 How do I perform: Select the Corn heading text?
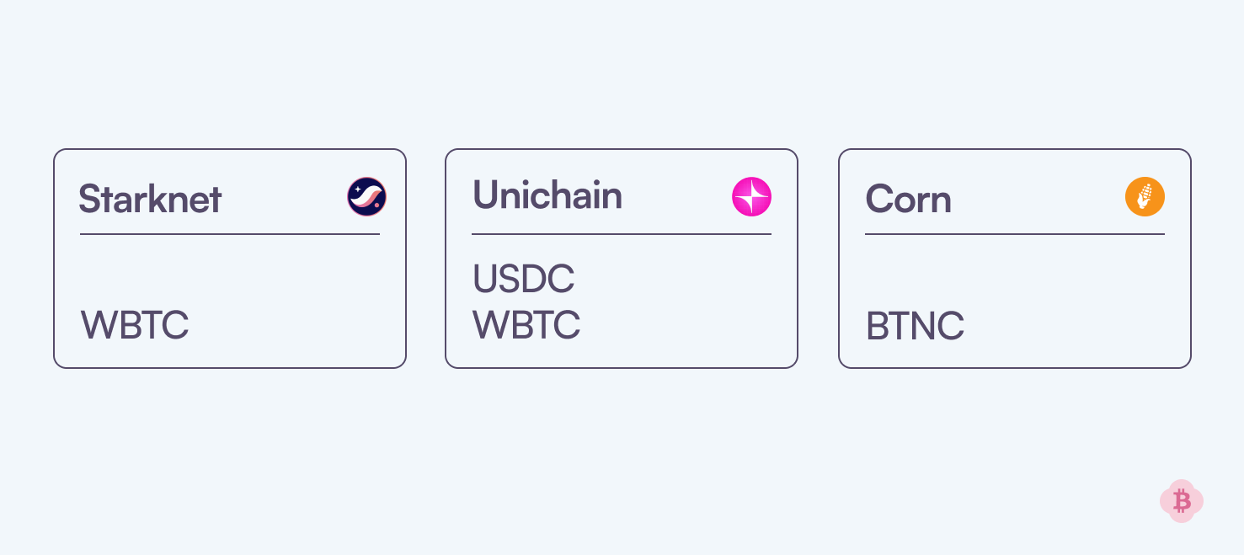[908, 200]
